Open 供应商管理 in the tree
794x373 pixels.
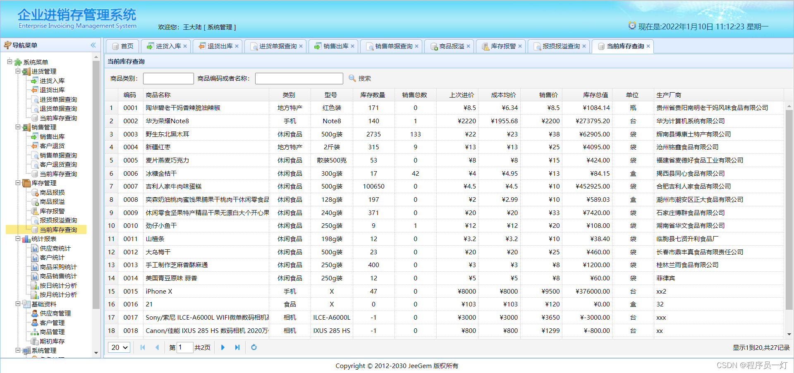click(55, 313)
